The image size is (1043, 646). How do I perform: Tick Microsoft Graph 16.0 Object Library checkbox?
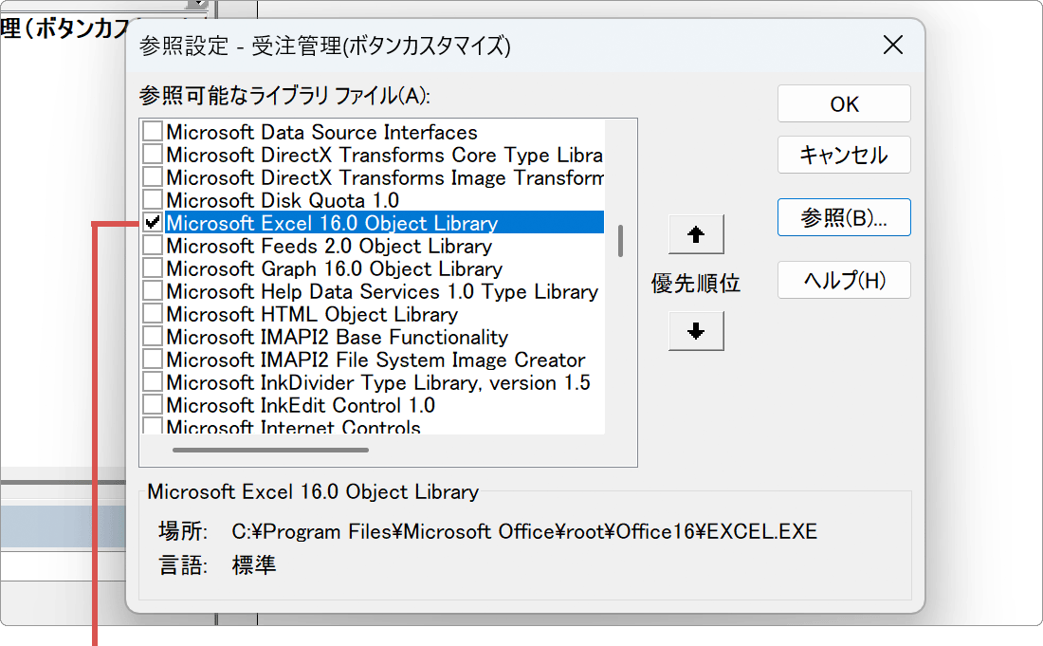152,268
